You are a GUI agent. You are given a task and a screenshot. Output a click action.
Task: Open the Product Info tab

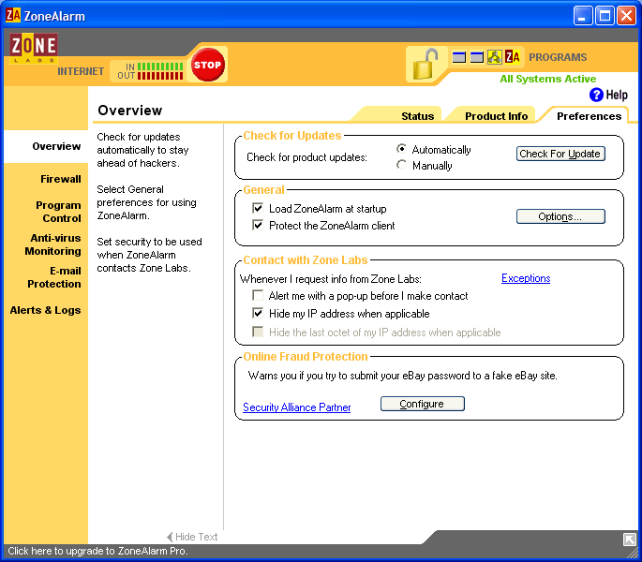click(x=497, y=116)
